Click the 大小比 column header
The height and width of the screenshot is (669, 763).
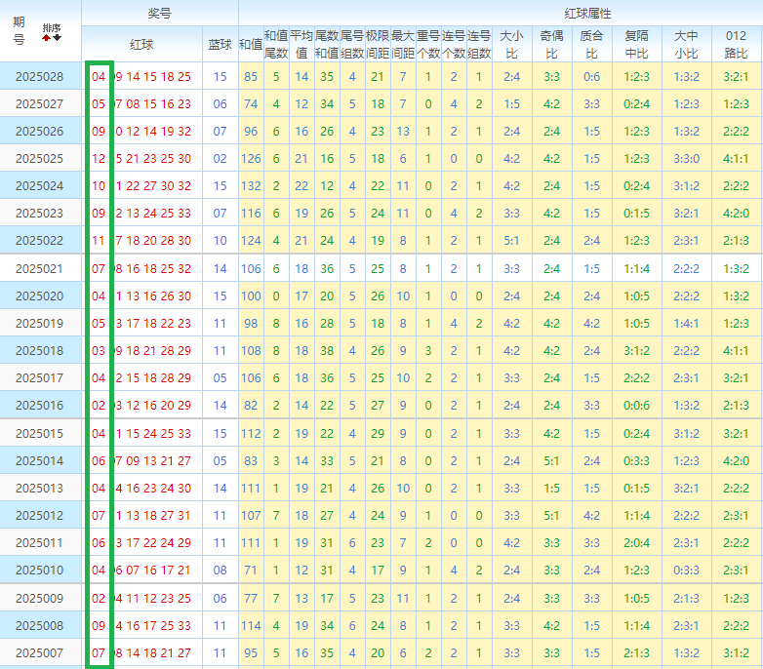tap(511, 44)
